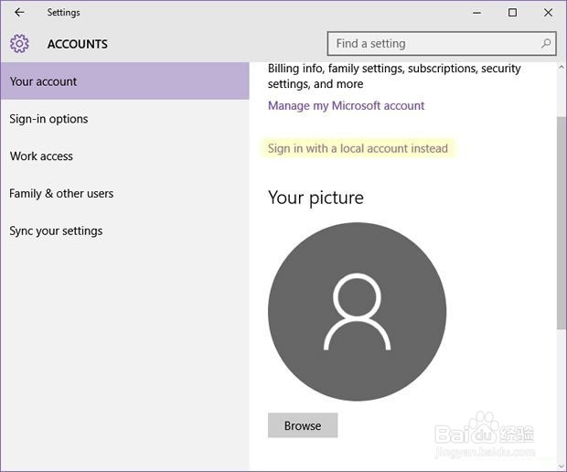Click the Settings window title text
This screenshot has height=472, width=567.
64,13
